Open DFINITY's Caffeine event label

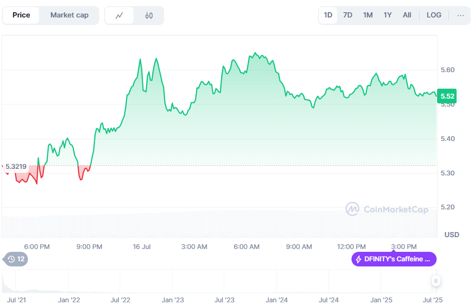(x=394, y=259)
